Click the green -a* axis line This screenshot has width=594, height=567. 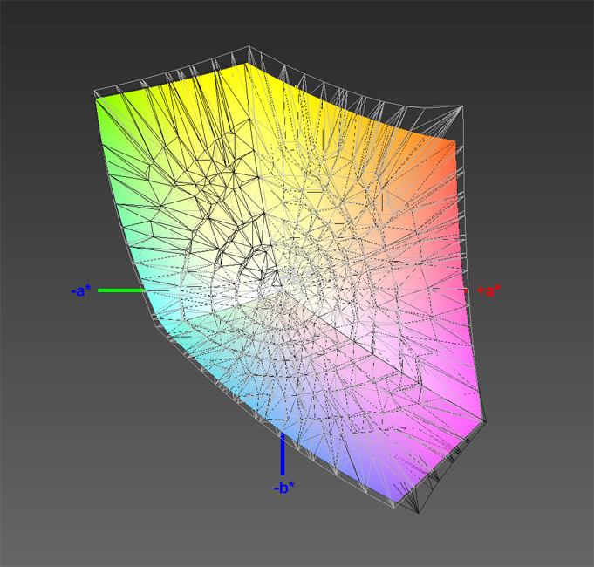click(x=122, y=290)
